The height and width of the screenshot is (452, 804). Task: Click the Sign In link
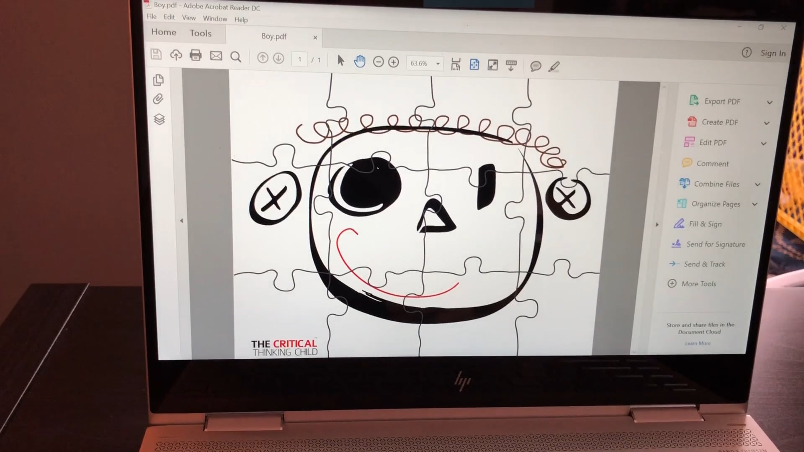pyautogui.click(x=773, y=53)
